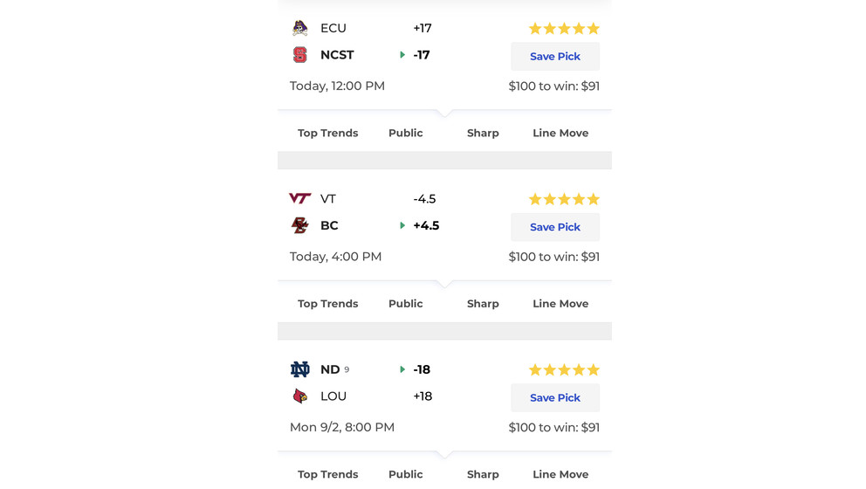Image resolution: width=866 pixels, height=489 pixels.
Task: Select the ND -18 spread
Action: pos(422,369)
